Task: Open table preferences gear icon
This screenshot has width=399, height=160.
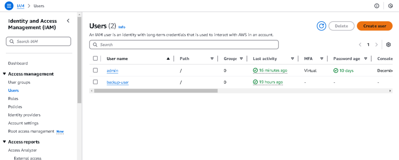Action: click(x=388, y=45)
